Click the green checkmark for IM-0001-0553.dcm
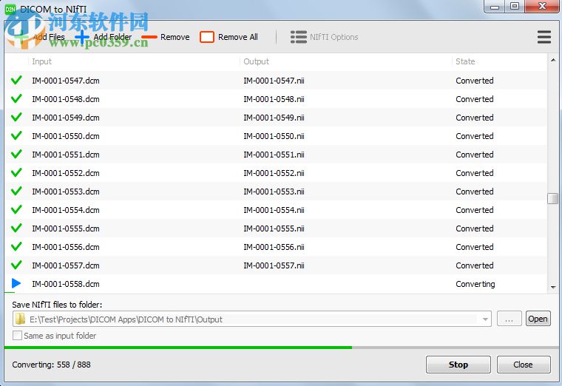 pos(16,191)
